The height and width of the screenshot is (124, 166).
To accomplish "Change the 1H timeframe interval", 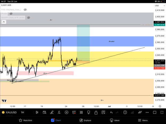I will [23, 112].
